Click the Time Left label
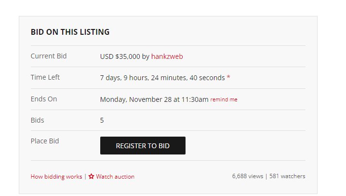The height and width of the screenshot is (196, 346). coord(45,77)
